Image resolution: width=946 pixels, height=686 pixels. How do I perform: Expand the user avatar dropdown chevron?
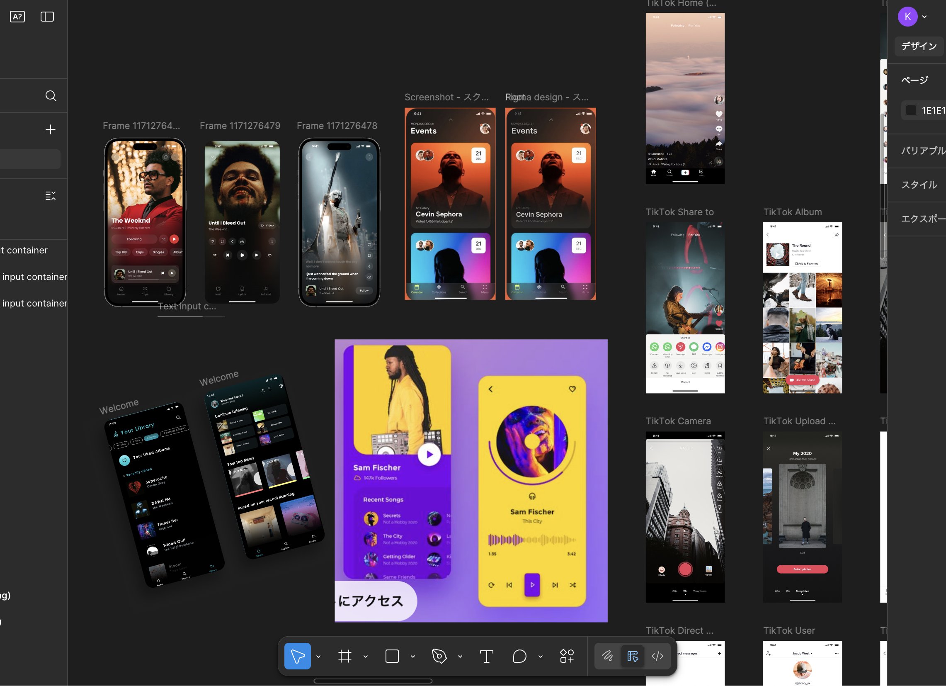coord(924,17)
